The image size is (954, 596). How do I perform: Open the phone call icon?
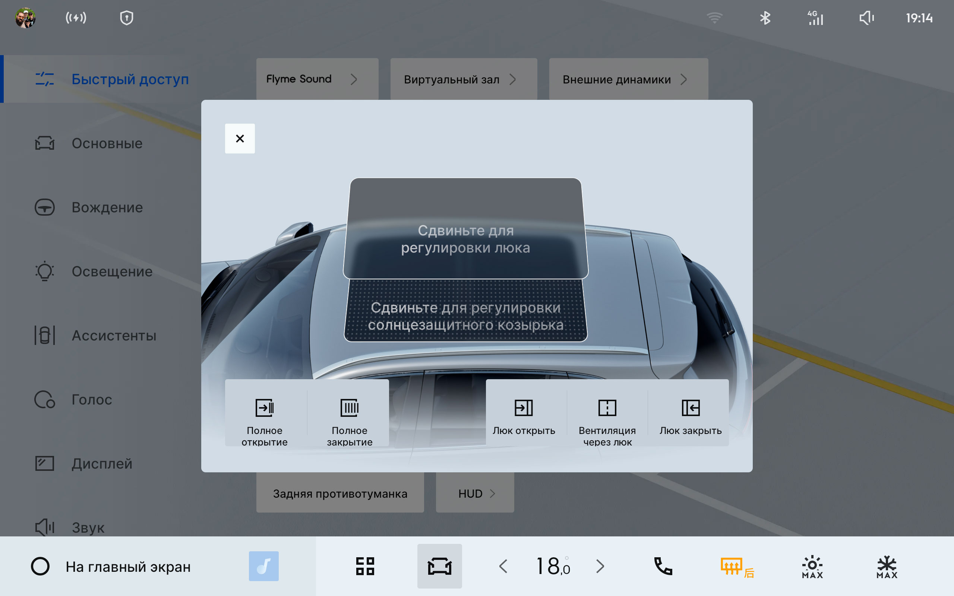tap(663, 566)
